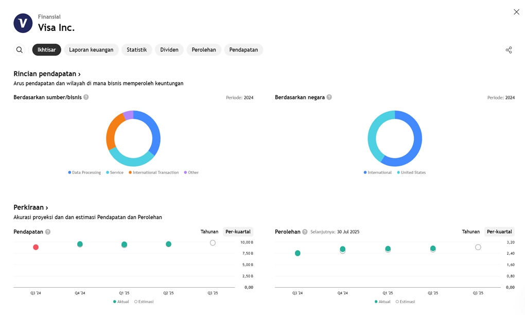Click the red Q3 '24 revenue point
This screenshot has width=525, height=315.
coord(36,248)
